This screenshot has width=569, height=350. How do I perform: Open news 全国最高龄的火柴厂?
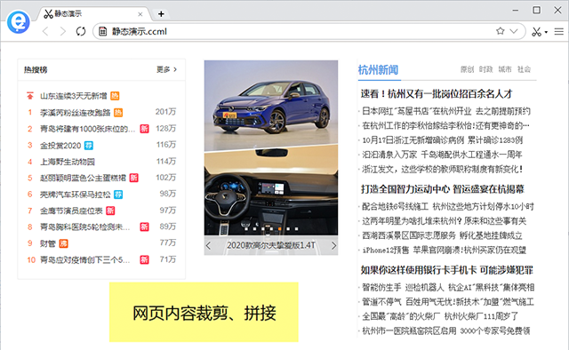(440, 316)
